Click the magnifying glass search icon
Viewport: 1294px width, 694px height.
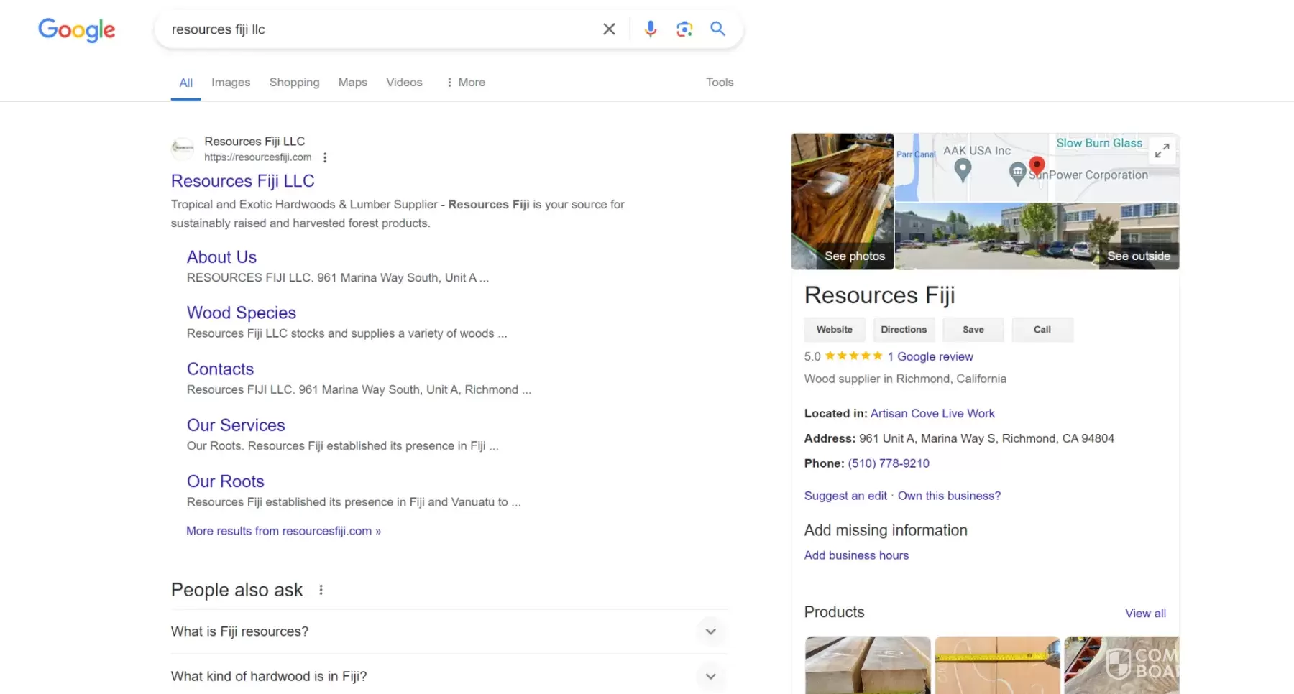coord(717,29)
